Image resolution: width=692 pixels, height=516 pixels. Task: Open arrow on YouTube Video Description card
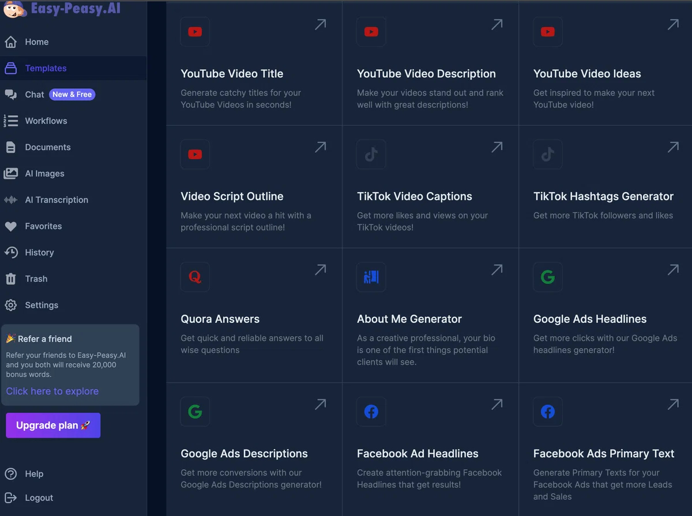497,24
